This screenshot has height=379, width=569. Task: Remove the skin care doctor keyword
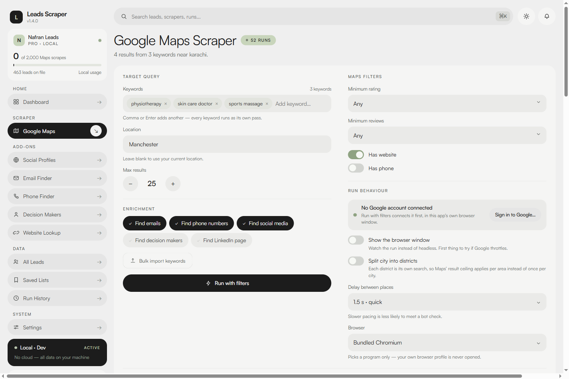click(x=217, y=104)
